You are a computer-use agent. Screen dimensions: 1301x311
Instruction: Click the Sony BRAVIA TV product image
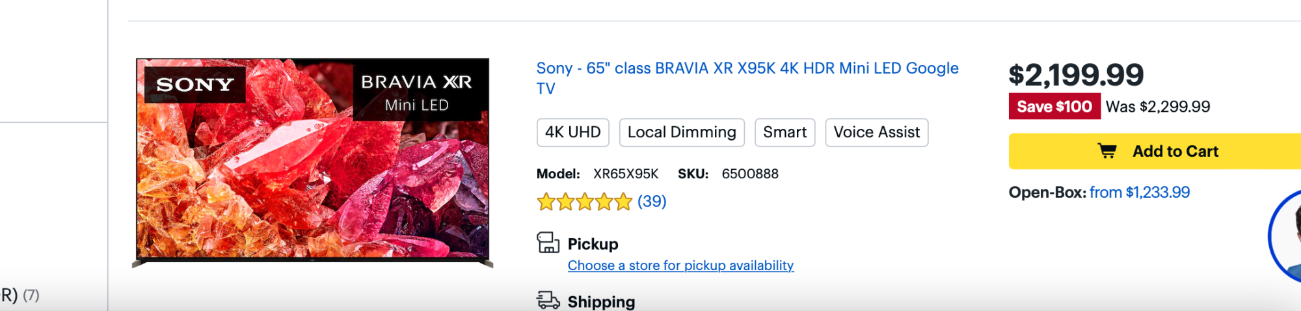tap(312, 161)
